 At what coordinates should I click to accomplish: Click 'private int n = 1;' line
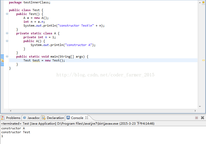[39, 37]
